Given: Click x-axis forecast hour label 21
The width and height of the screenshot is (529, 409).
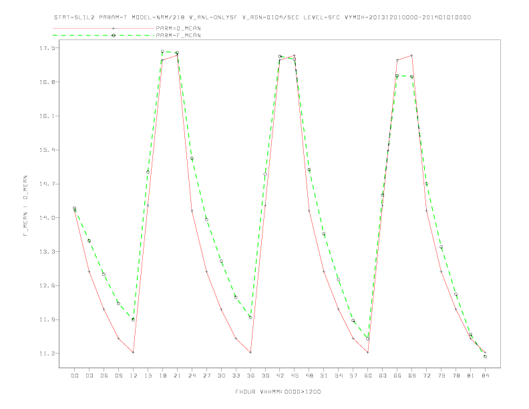Looking at the screenshot, I should (177, 376).
